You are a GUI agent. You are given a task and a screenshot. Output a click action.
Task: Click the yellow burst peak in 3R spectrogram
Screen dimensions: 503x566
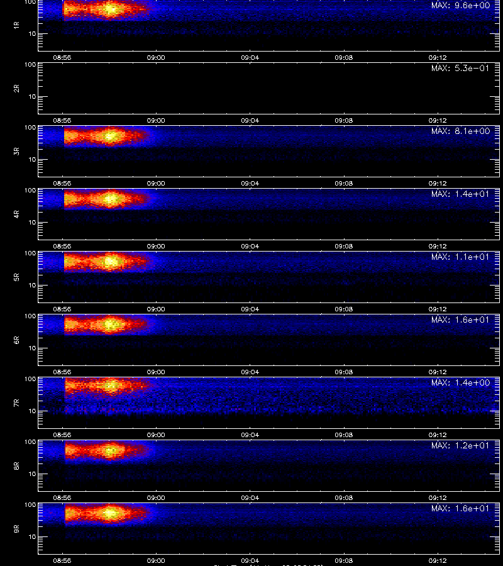click(111, 136)
